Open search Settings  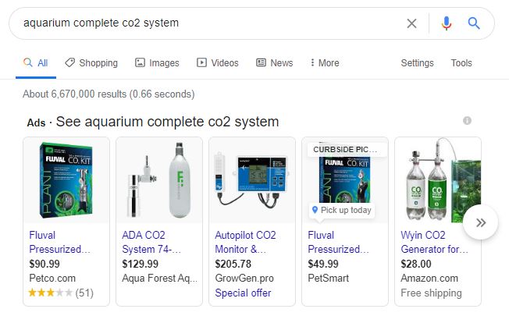[x=417, y=63]
